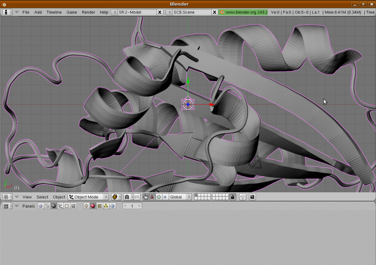
Task: Click the Draw type shading icon
Action: pos(116,197)
